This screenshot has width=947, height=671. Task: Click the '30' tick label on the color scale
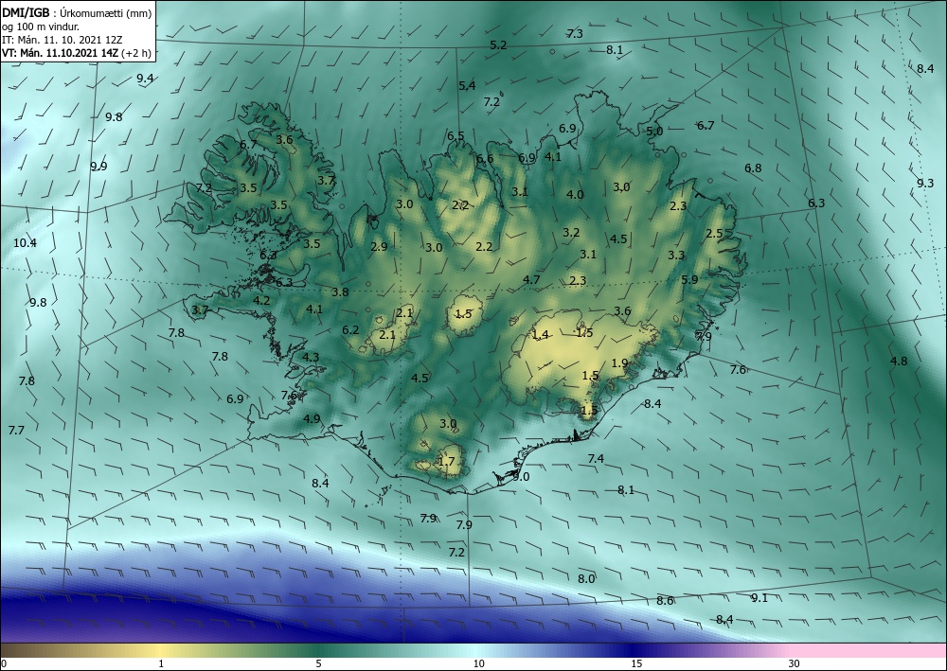click(794, 663)
